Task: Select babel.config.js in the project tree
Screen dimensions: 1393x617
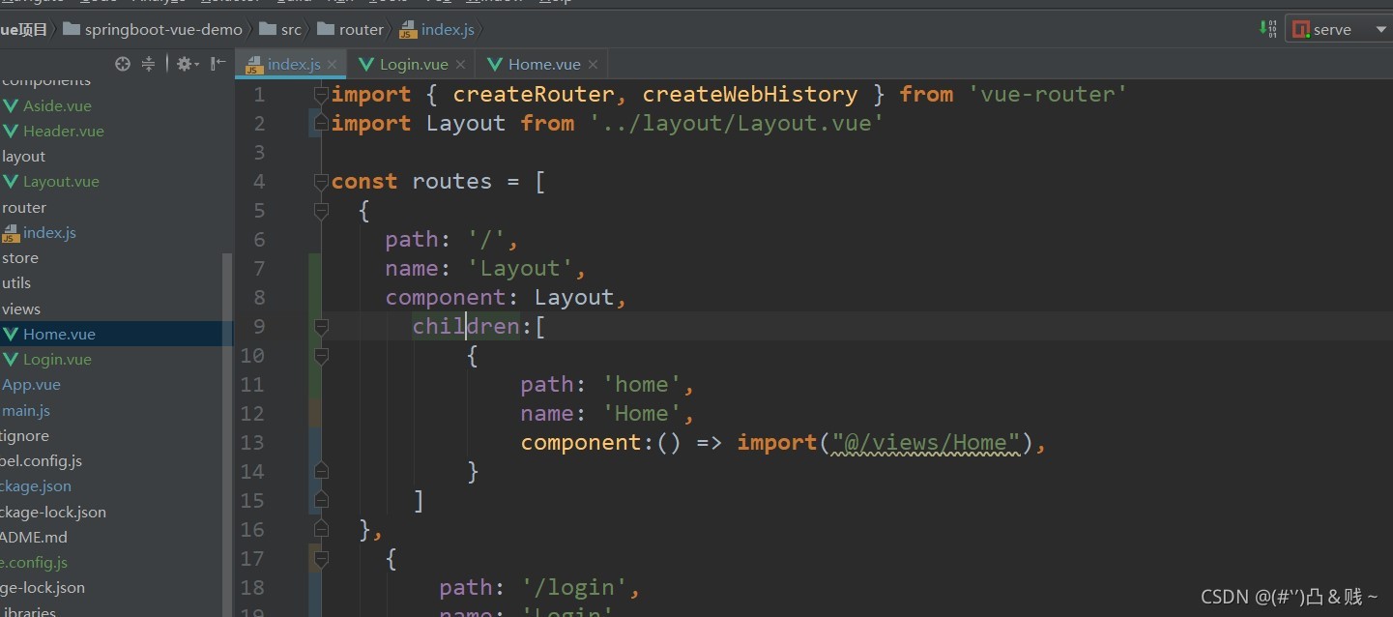Action: [x=41, y=460]
